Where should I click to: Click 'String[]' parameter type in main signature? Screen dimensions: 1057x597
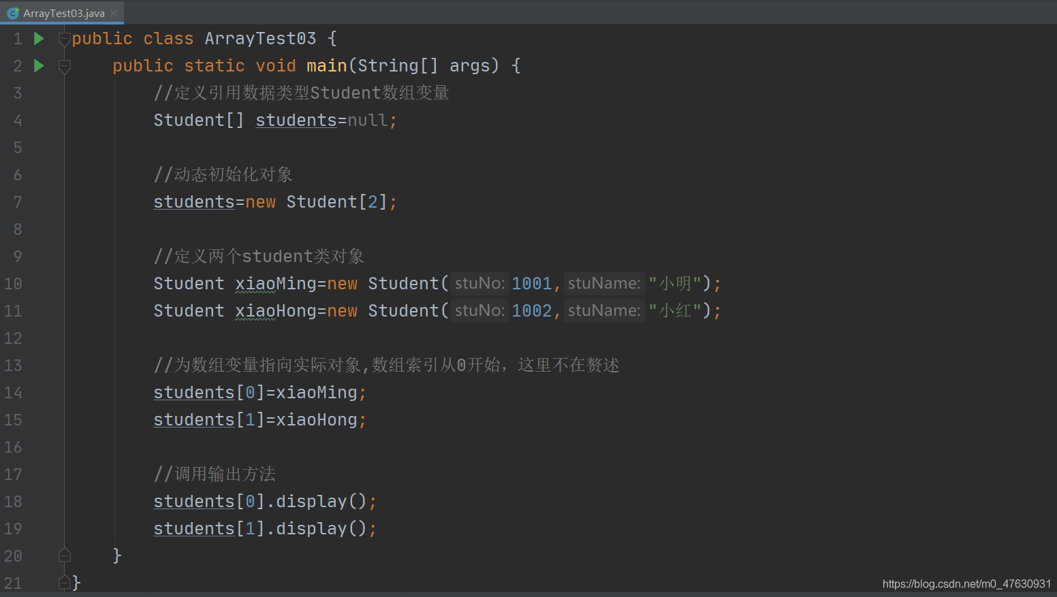[x=398, y=66]
